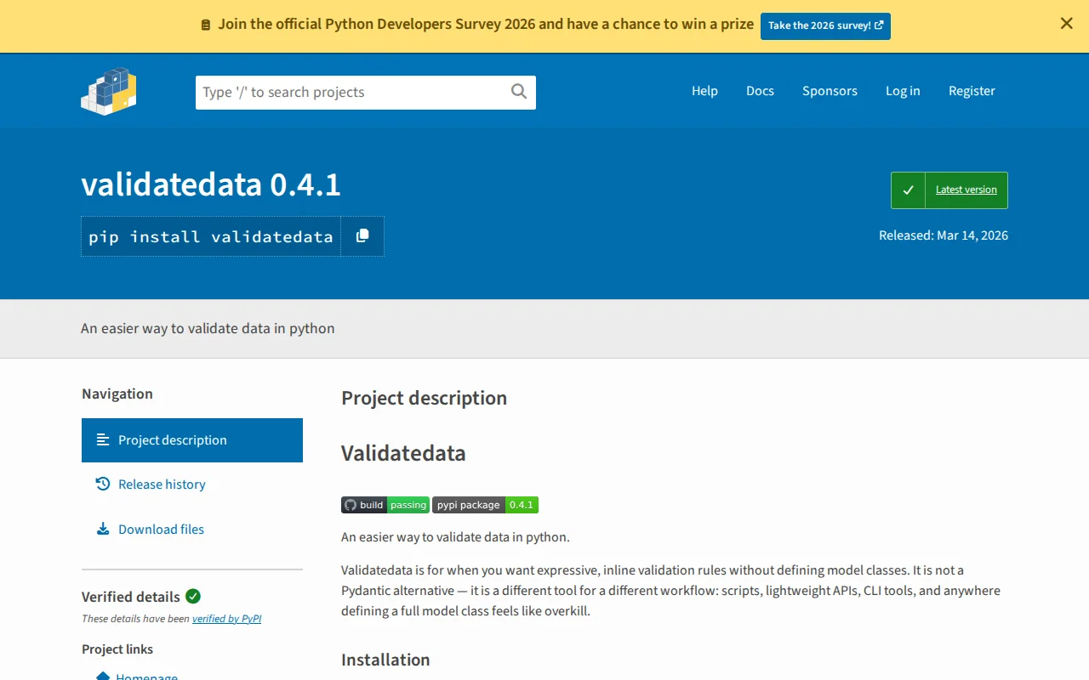Click the Validatedata README heading
Screen dimensions: 1089x680
coord(403,453)
